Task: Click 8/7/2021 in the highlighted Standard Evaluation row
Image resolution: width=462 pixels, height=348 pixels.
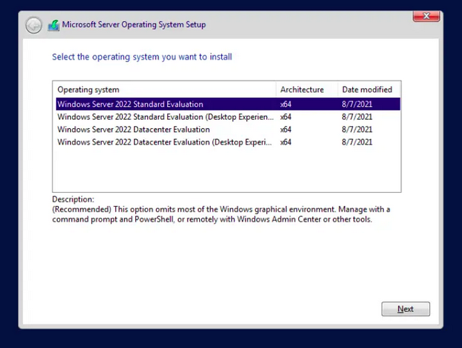Action: (x=357, y=104)
